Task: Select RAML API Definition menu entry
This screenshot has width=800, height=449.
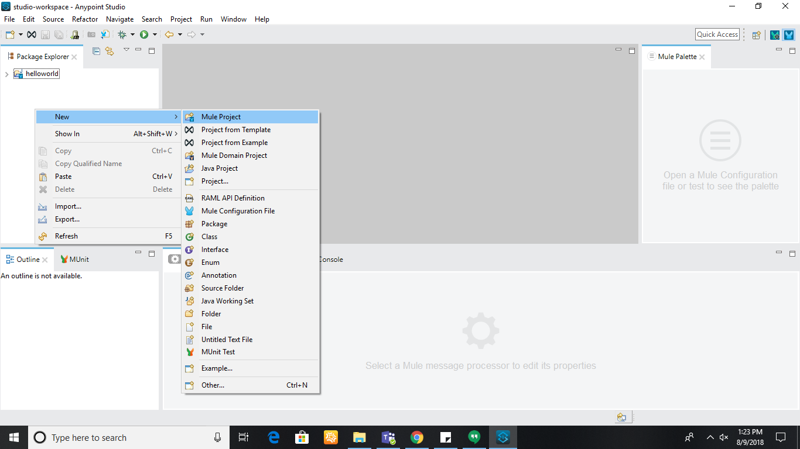Action: click(x=233, y=198)
